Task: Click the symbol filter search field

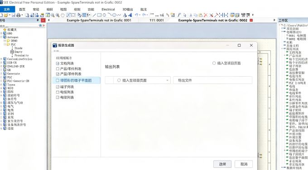Action: [19, 26]
